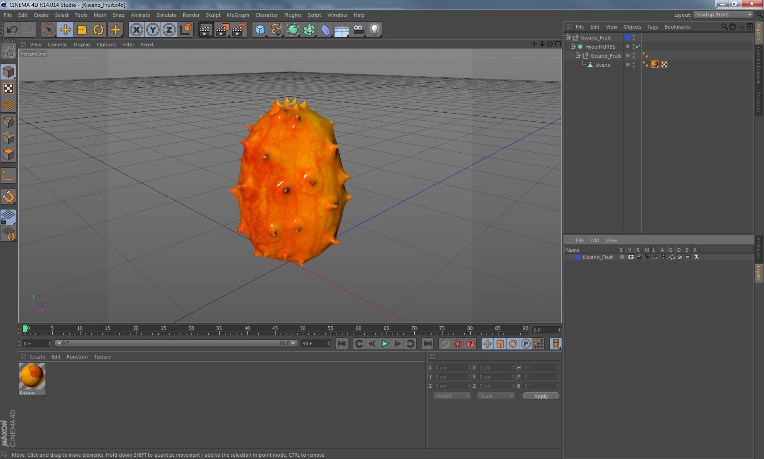
Task: Switch to the Layers side tab
Action: (759, 273)
